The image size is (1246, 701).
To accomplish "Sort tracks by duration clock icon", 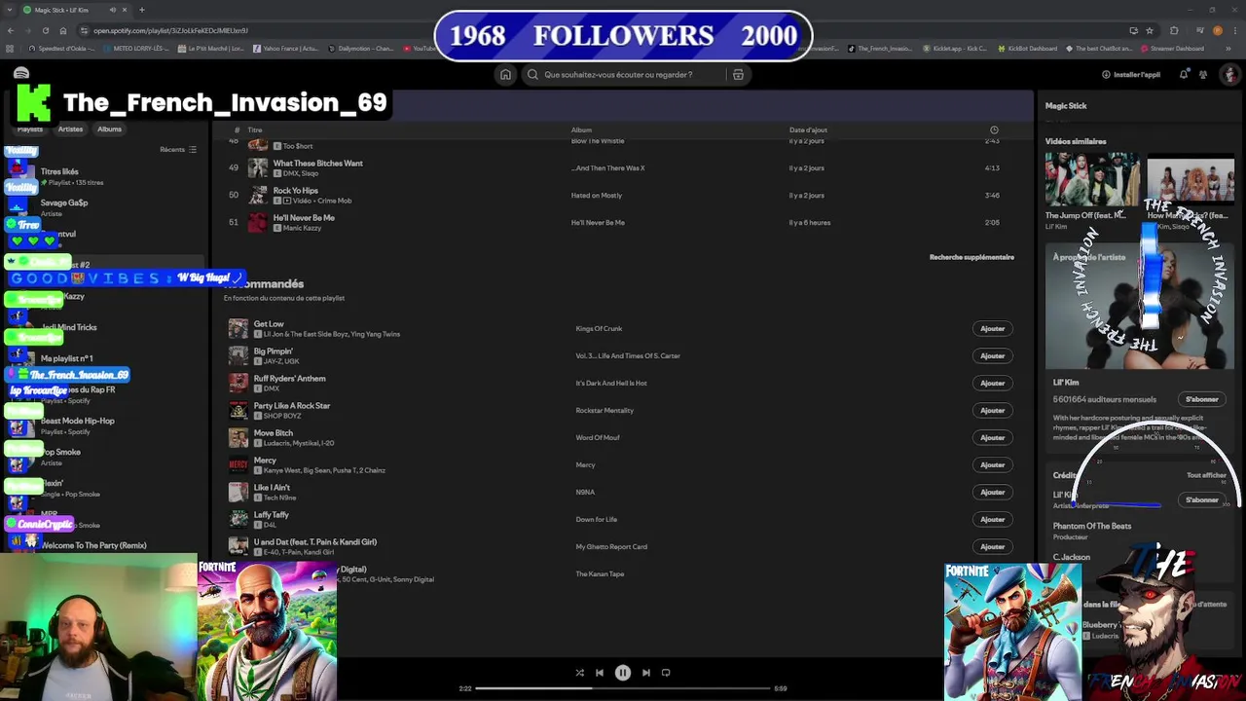I will coord(994,129).
